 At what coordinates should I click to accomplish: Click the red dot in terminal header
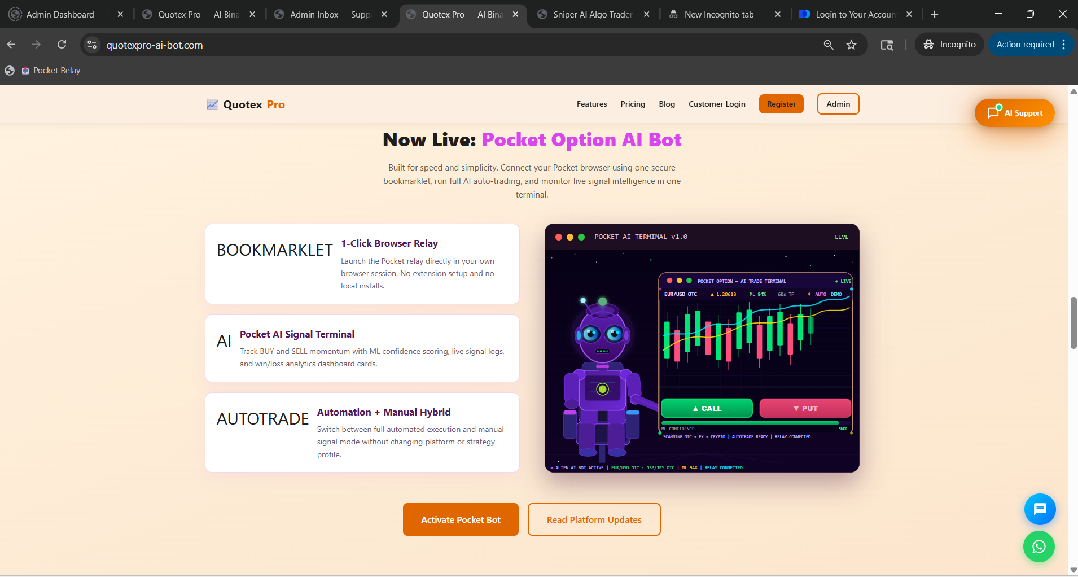pos(559,237)
